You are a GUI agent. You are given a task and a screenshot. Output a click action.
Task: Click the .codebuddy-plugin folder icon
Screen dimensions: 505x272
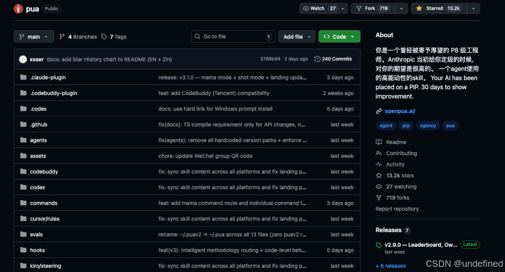pyautogui.click(x=23, y=93)
